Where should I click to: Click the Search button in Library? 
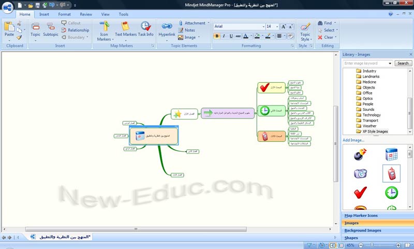pyautogui.click(x=403, y=63)
